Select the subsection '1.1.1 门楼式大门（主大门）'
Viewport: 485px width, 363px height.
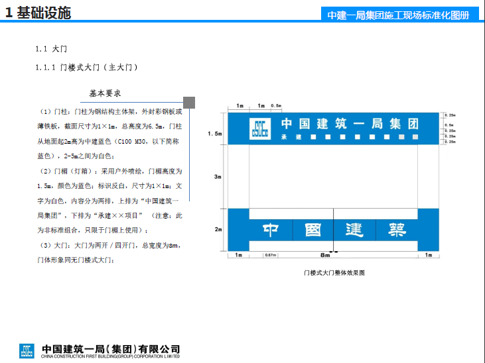click(x=86, y=68)
